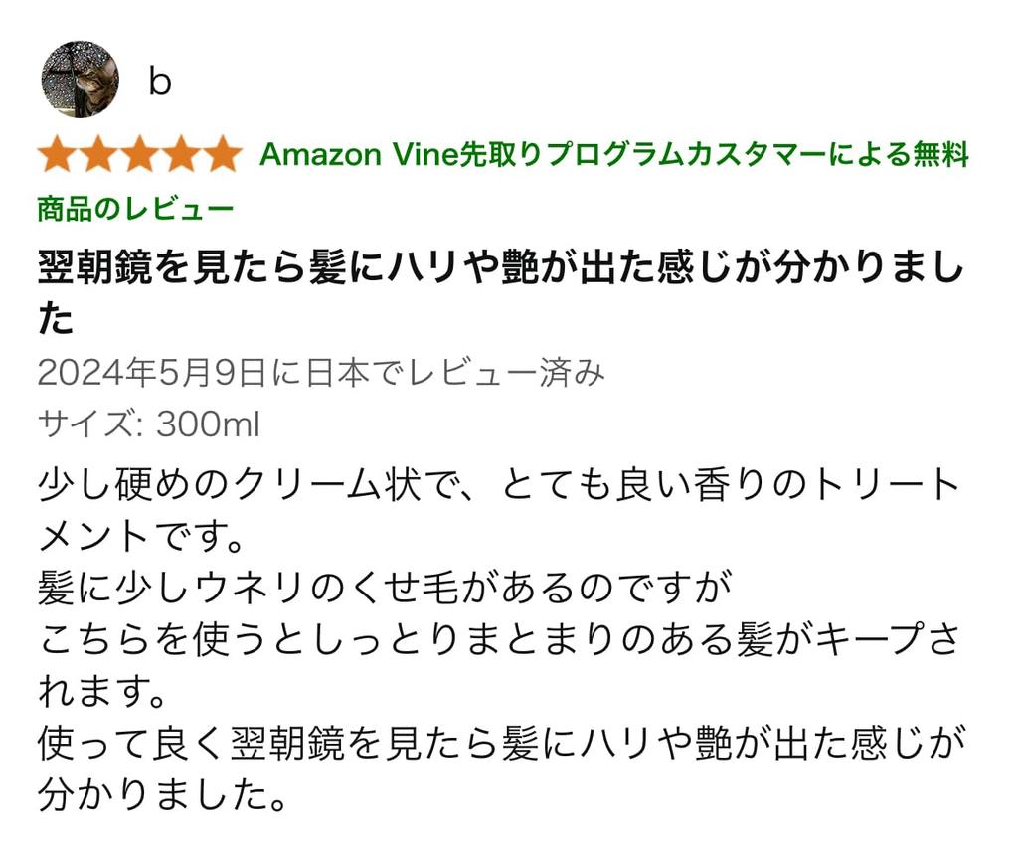Click the サイズ: 300ml label

pyautogui.click(x=148, y=424)
